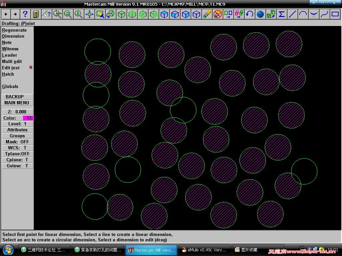342x256 pixels.
Task: Click the BACKUP button
Action: [17, 97]
